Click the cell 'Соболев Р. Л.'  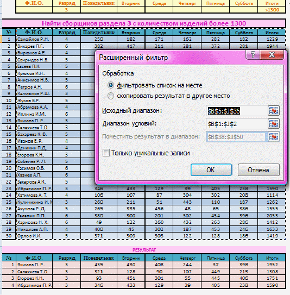(x=34, y=161)
